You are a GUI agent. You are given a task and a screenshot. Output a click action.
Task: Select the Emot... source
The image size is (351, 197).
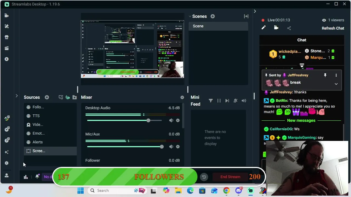(x=50, y=133)
